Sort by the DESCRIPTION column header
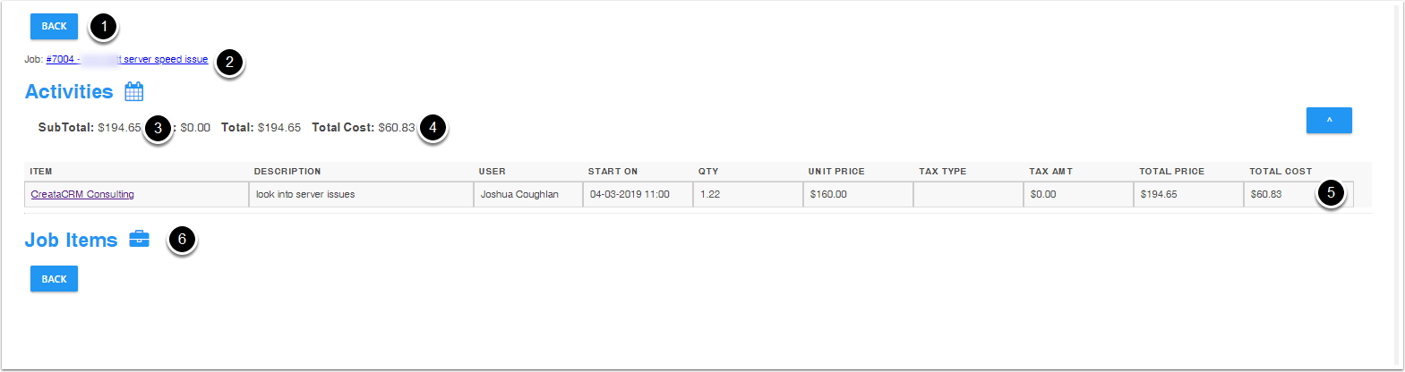The height and width of the screenshot is (372, 1405). coord(287,171)
